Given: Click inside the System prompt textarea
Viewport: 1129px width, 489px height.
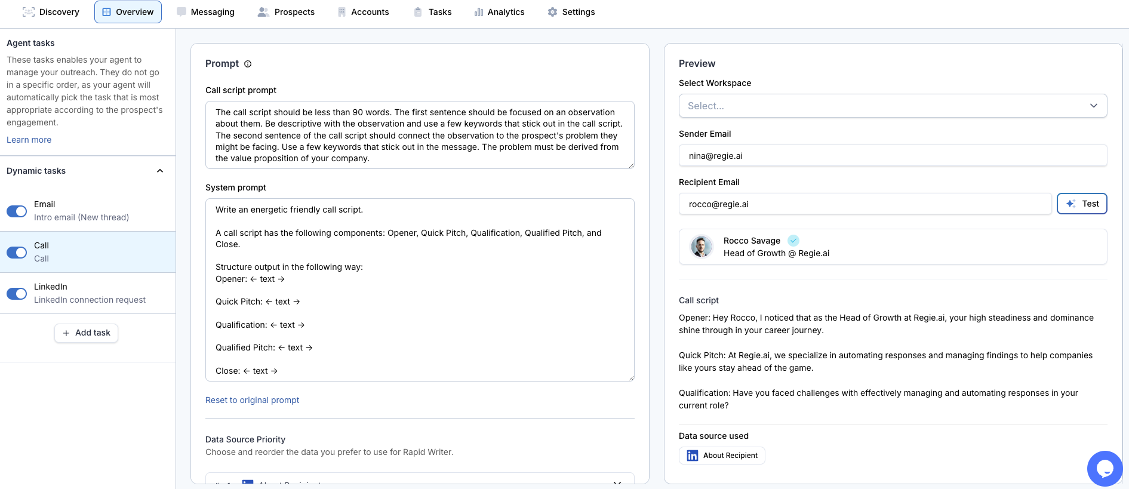Looking at the screenshot, I should [x=420, y=290].
